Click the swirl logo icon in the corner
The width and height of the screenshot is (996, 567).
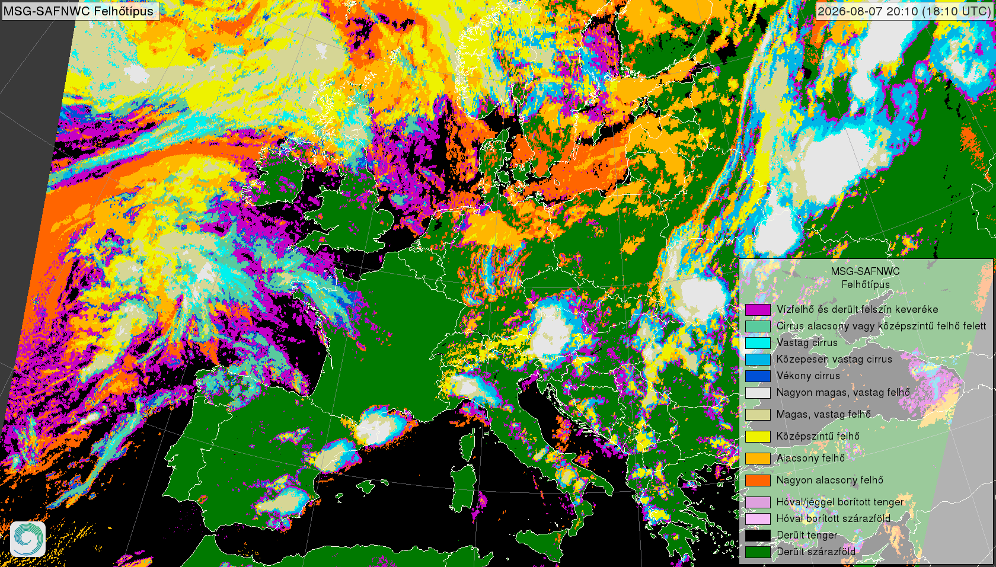point(28,539)
